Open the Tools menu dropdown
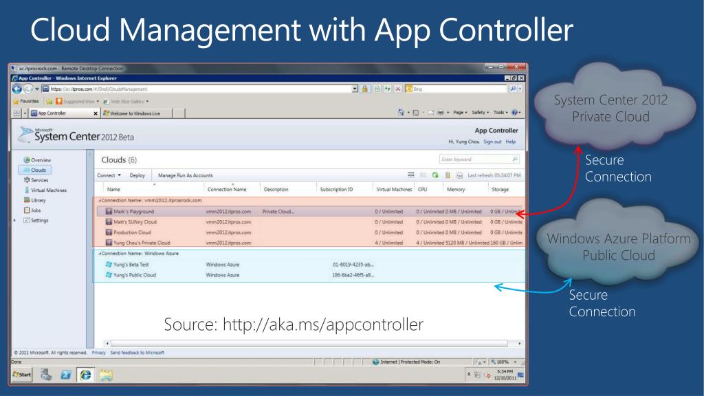 (x=500, y=113)
